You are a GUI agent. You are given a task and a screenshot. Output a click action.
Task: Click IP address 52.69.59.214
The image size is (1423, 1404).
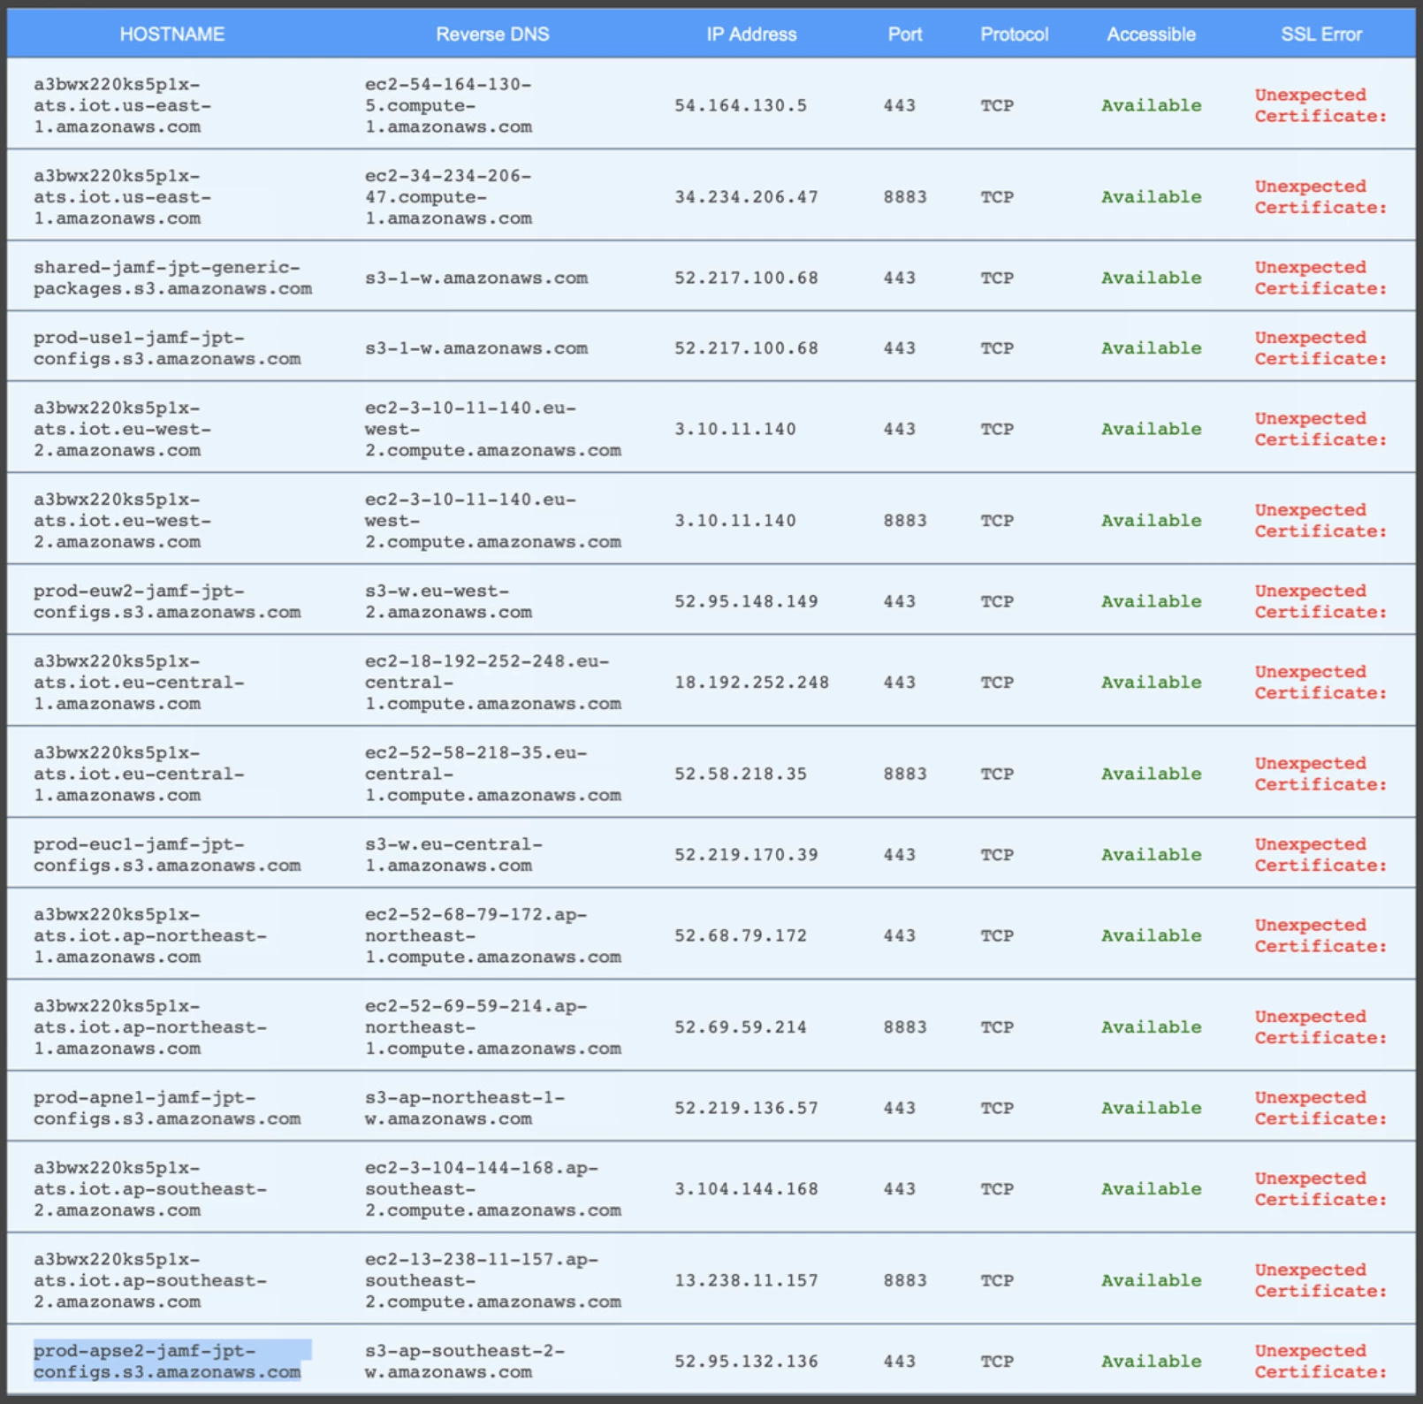click(741, 1027)
